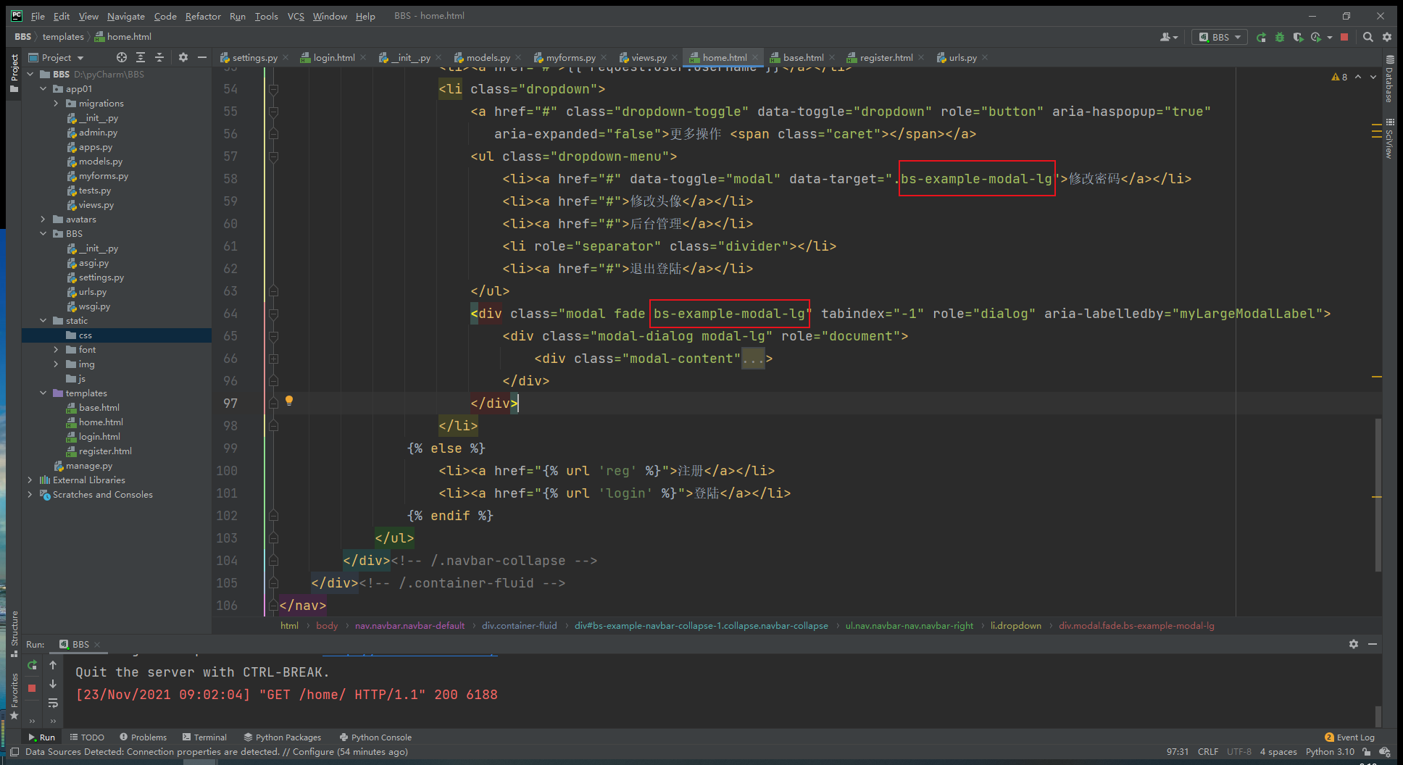Image resolution: width=1403 pixels, height=765 pixels.
Task: Open IDE settings gear in top toolbar
Action: pyautogui.click(x=1387, y=37)
